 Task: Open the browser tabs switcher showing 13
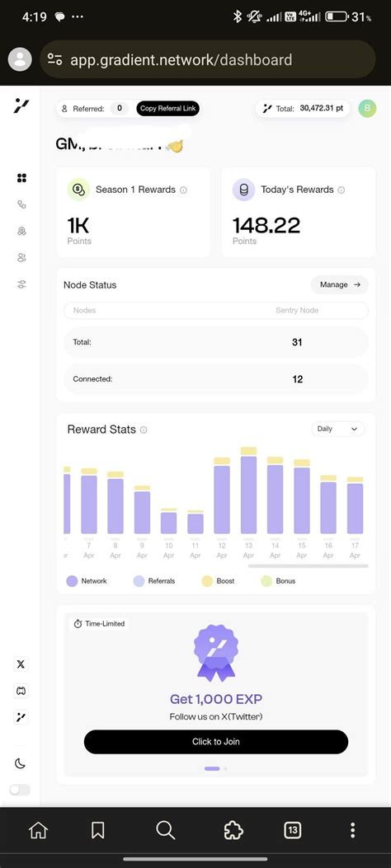click(x=292, y=830)
